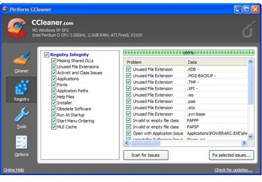262x182 pixels.
Task: Select the Open with Application Issue text
Action: 158,133
